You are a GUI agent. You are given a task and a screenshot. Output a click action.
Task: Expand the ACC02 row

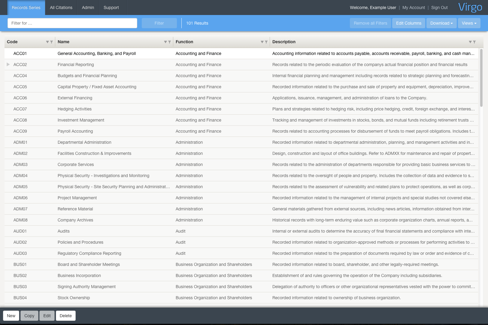pos(8,65)
